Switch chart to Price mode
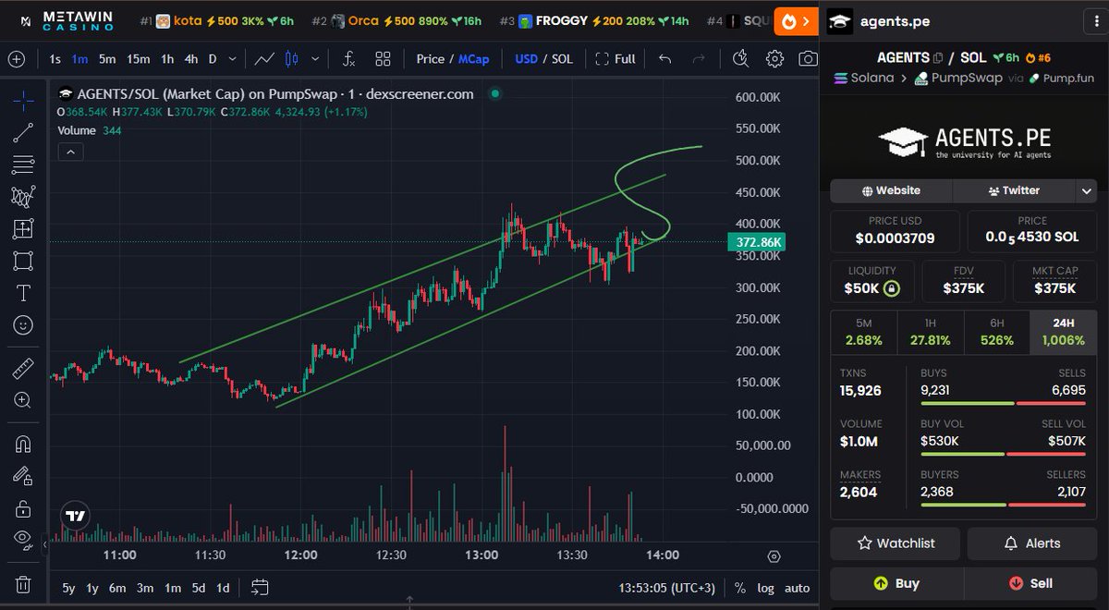The height and width of the screenshot is (610, 1109). pos(431,59)
